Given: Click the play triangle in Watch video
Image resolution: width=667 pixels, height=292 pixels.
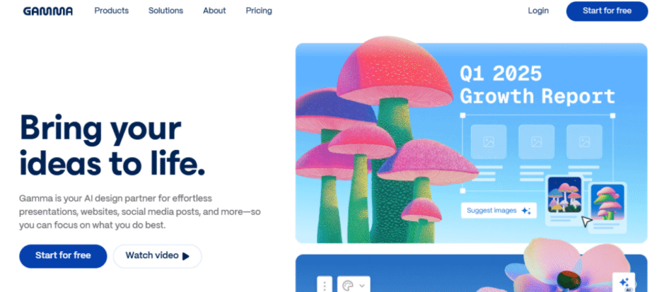Looking at the screenshot, I should 186,255.
